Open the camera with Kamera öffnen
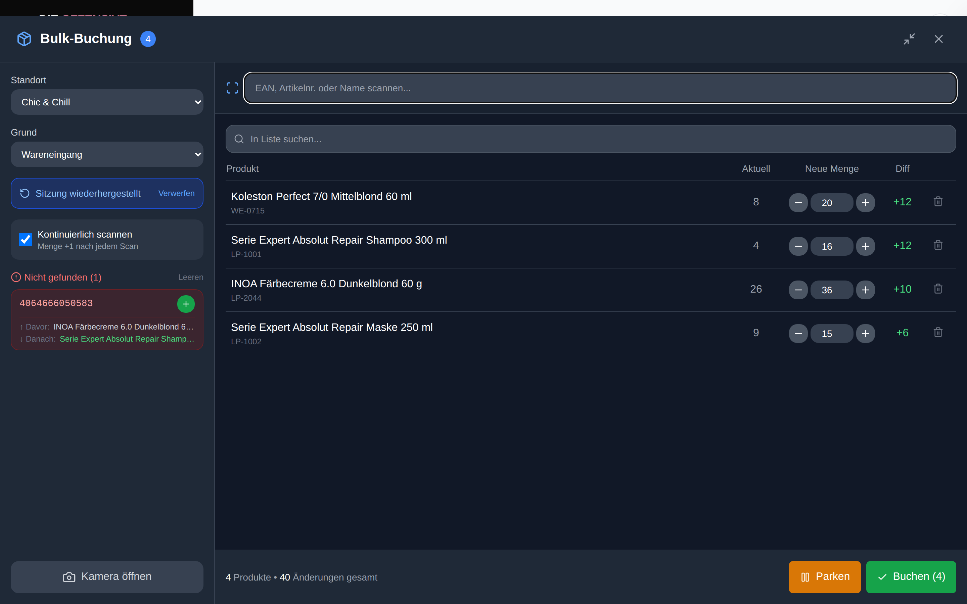Viewport: 967px width, 604px height. [107, 577]
